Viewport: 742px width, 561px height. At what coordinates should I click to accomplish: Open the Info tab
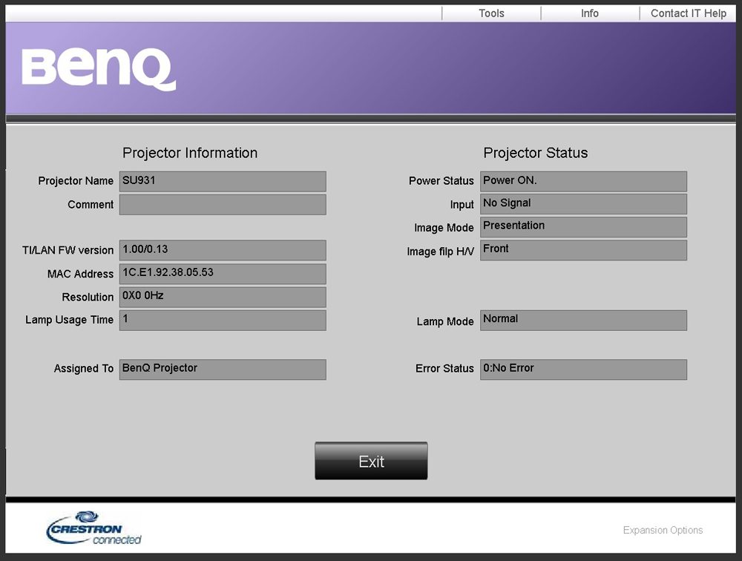point(590,13)
